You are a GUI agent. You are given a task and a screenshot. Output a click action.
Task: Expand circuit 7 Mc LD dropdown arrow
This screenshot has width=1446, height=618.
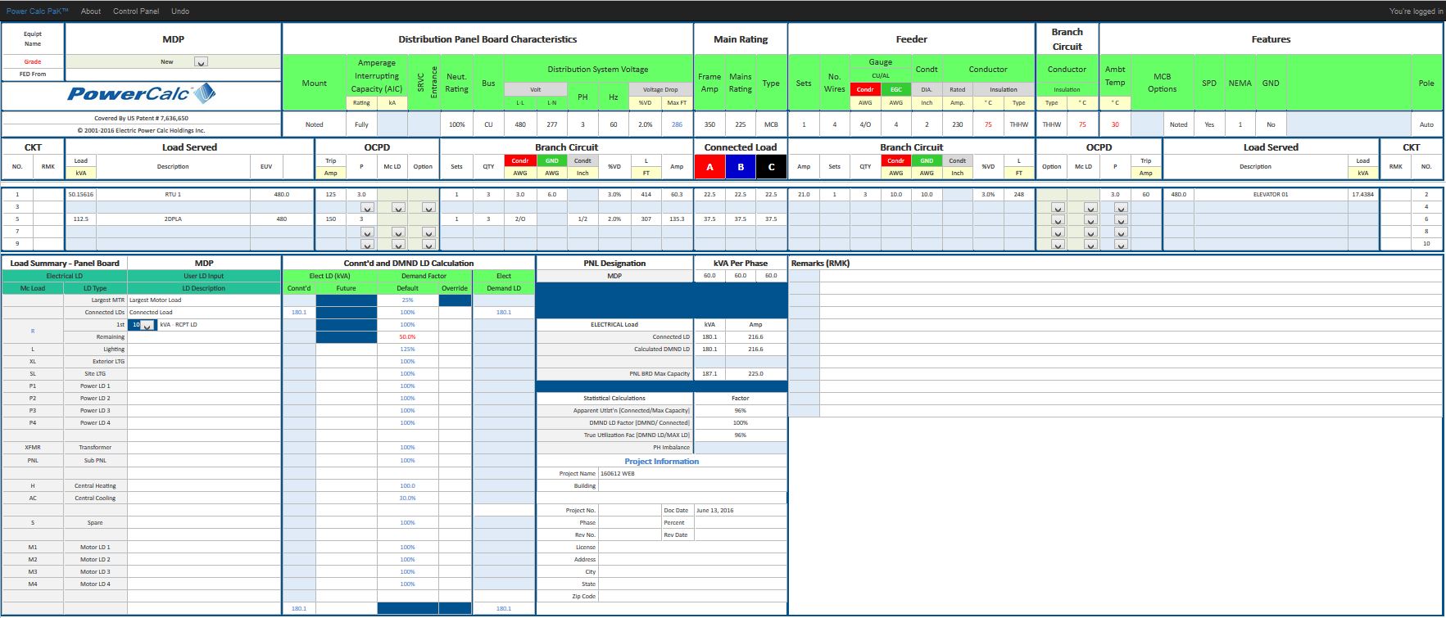tap(397, 232)
